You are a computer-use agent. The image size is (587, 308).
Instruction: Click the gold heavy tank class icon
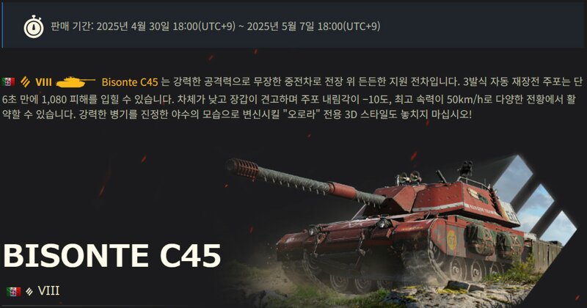pyautogui.click(x=76, y=81)
